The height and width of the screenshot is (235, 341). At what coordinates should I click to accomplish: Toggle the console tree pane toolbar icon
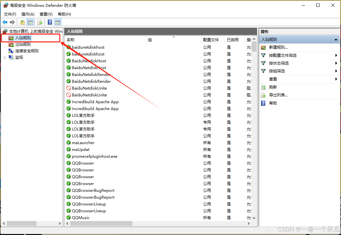click(30, 22)
